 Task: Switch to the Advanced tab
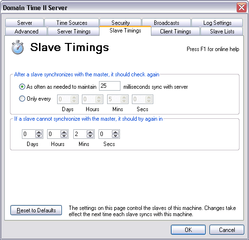coord(26,31)
